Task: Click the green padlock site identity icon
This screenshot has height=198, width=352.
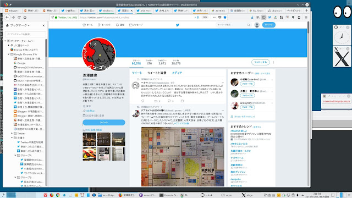Action: [56, 17]
